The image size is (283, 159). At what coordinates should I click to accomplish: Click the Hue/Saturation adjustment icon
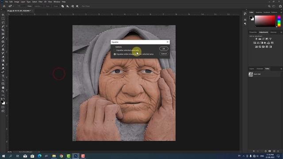pyautogui.click(x=255, y=43)
